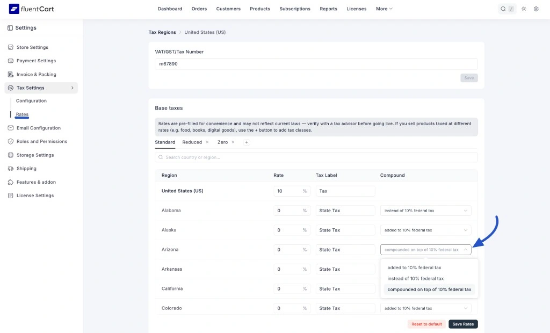
Task: Click the Email Configuration envelope icon
Action: point(11,128)
